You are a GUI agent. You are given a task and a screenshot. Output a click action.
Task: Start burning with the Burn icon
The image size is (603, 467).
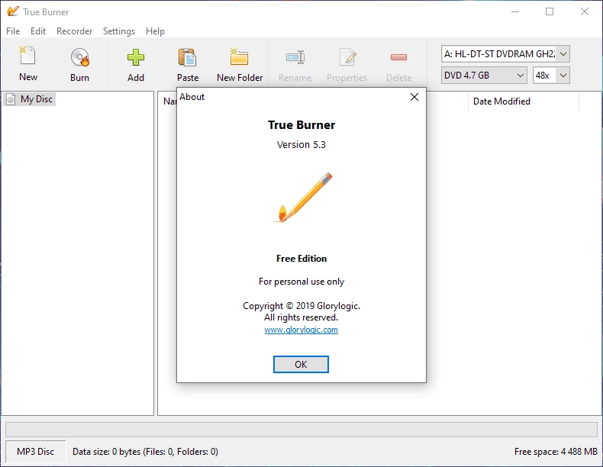(79, 58)
